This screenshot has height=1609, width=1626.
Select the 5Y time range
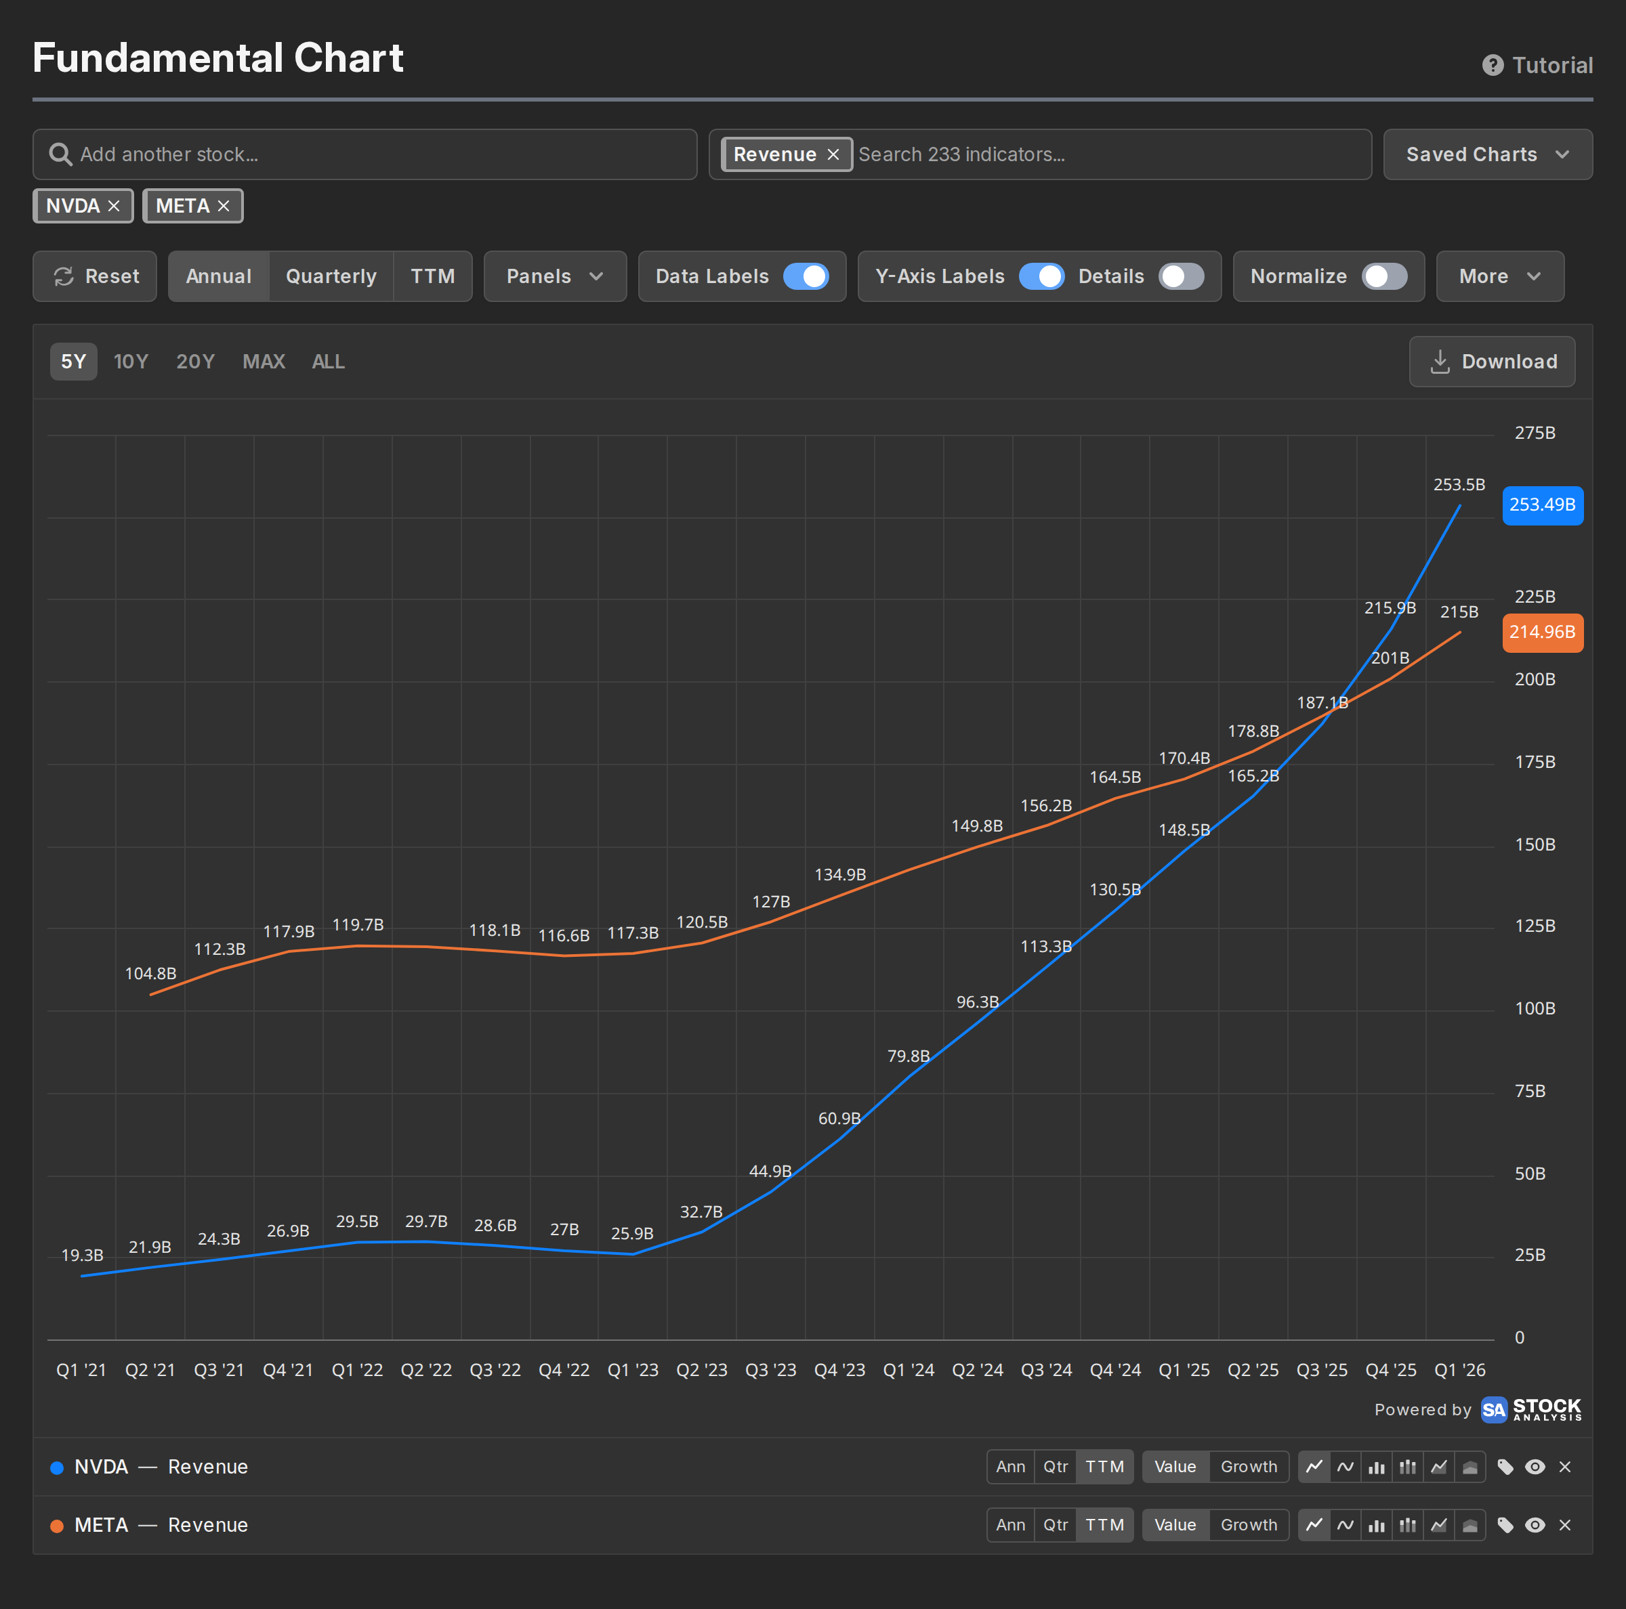pos(73,362)
